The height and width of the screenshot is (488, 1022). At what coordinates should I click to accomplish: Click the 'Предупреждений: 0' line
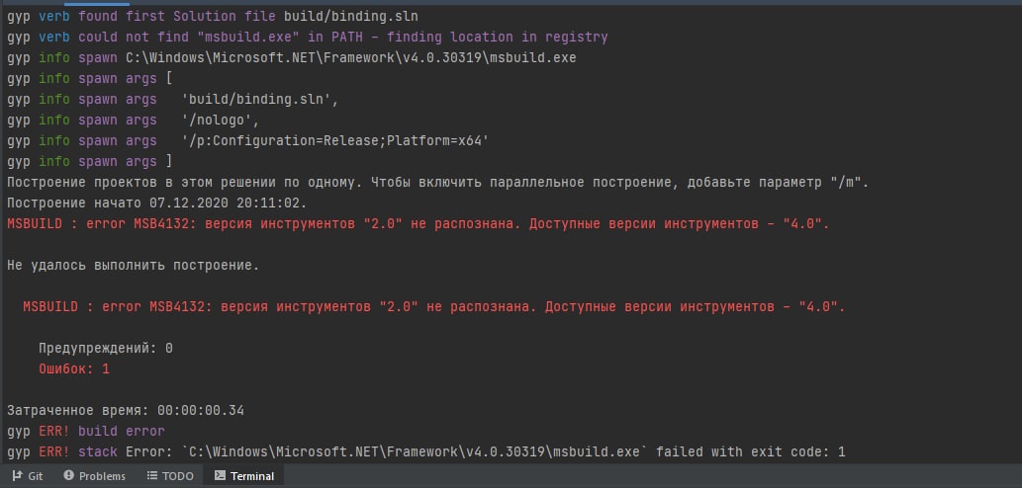tap(106, 349)
